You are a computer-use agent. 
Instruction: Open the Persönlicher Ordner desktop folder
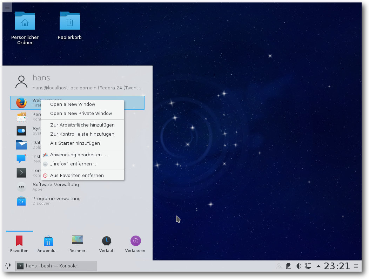click(x=25, y=28)
